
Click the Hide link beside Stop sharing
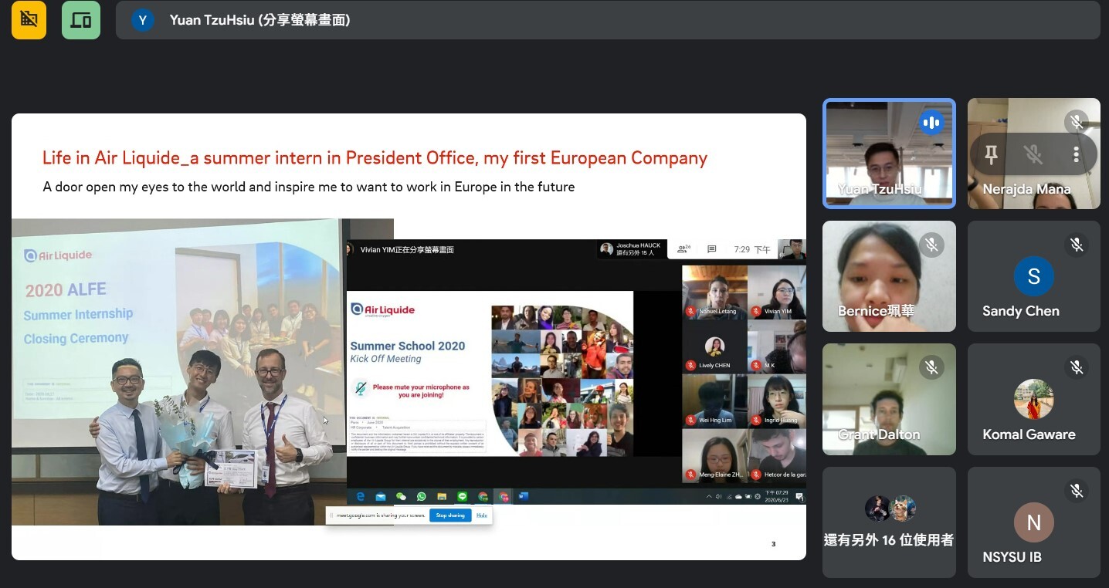pyautogui.click(x=481, y=515)
